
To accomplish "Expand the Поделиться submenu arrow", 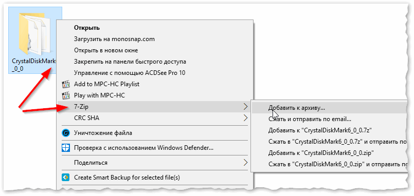I will (245, 162).
